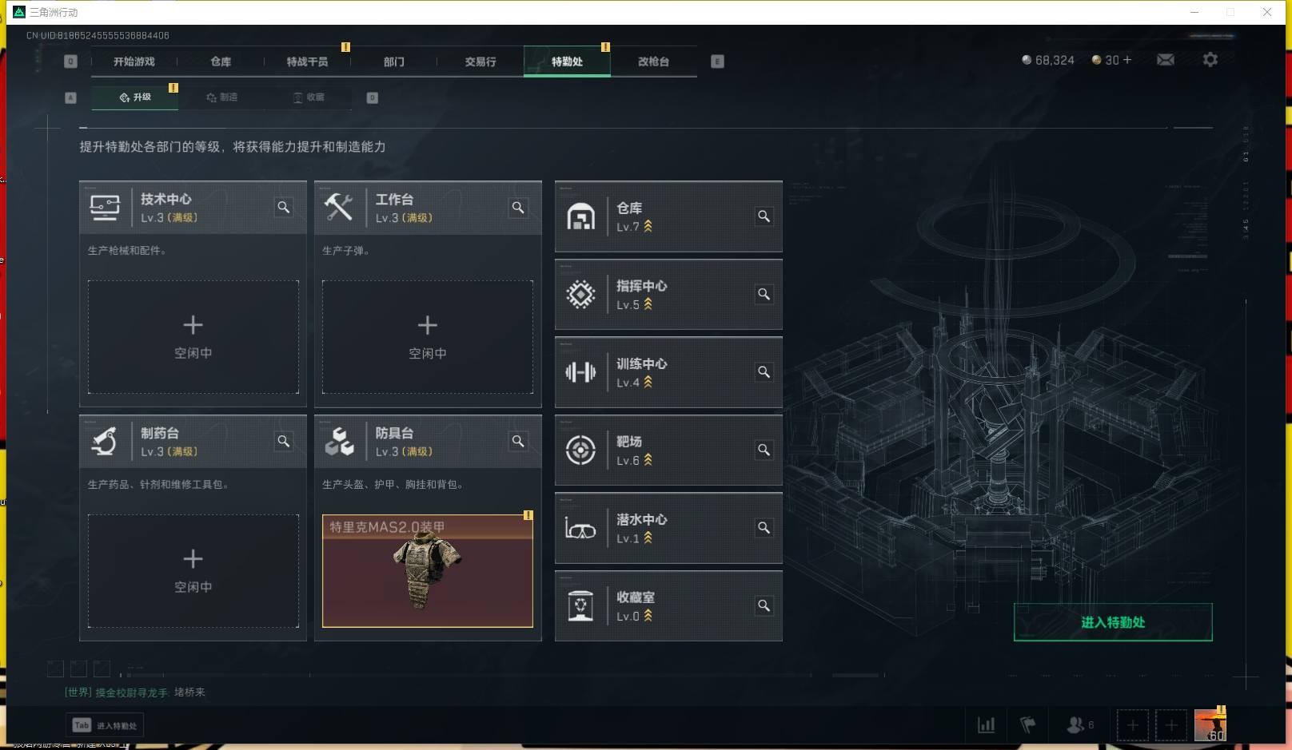Open the settings gear icon
Image resolution: width=1292 pixels, height=750 pixels.
pos(1210,60)
